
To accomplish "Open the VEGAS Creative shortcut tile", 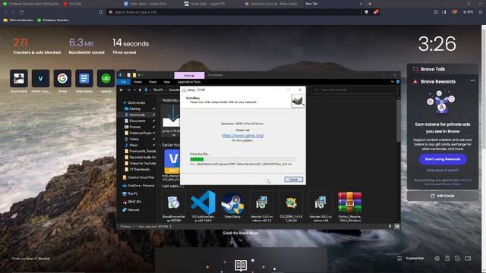I will coord(40,79).
